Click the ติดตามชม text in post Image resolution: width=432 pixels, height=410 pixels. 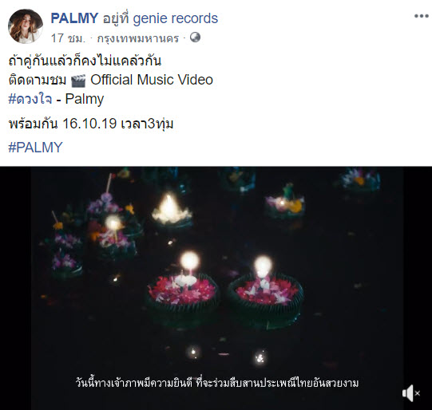pos(38,80)
